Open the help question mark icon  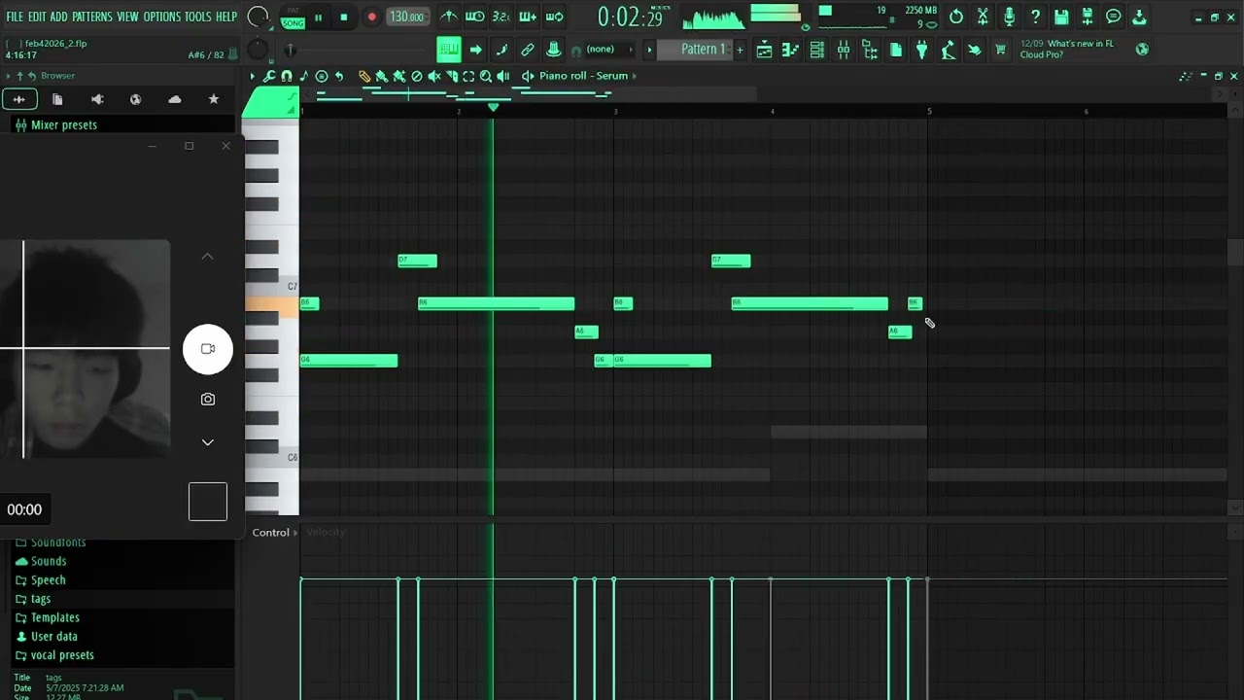1035,17
